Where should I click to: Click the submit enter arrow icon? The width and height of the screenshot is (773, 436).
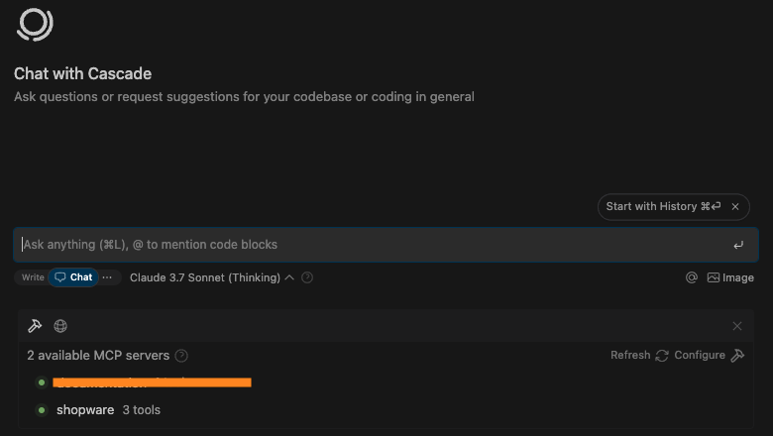click(738, 245)
